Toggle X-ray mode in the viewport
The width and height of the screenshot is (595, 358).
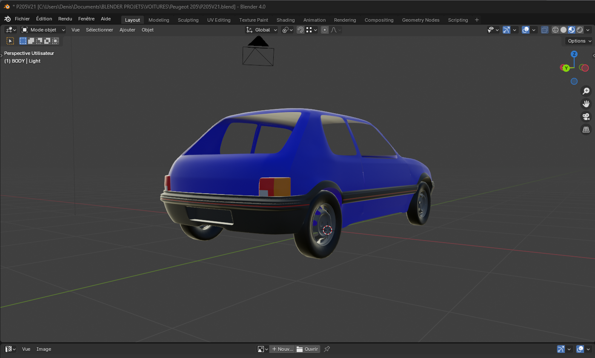(545, 30)
